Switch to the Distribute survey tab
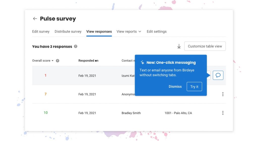Image resolution: width=258 pixels, height=141 pixels. (x=68, y=31)
